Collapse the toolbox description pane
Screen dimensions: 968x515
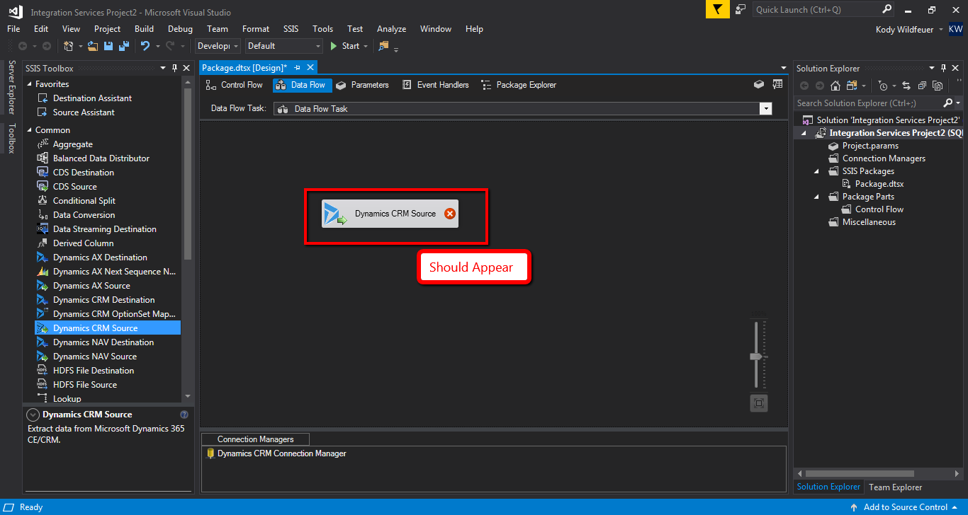click(x=33, y=415)
